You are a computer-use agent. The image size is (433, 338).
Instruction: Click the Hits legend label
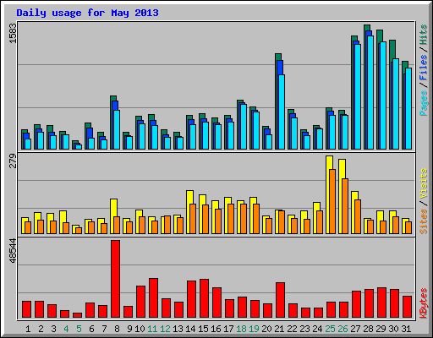[424, 35]
